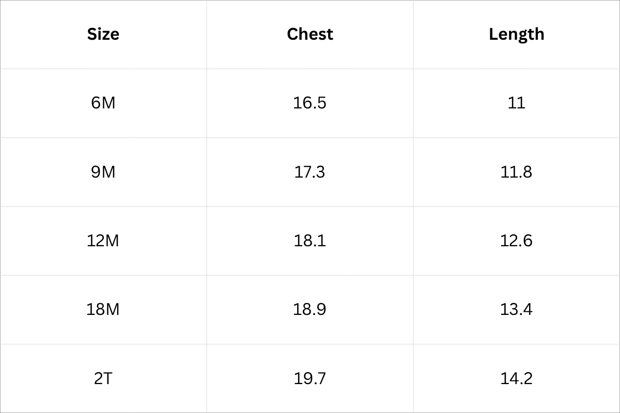Click chest value 16.5 for 6M

[310, 103]
